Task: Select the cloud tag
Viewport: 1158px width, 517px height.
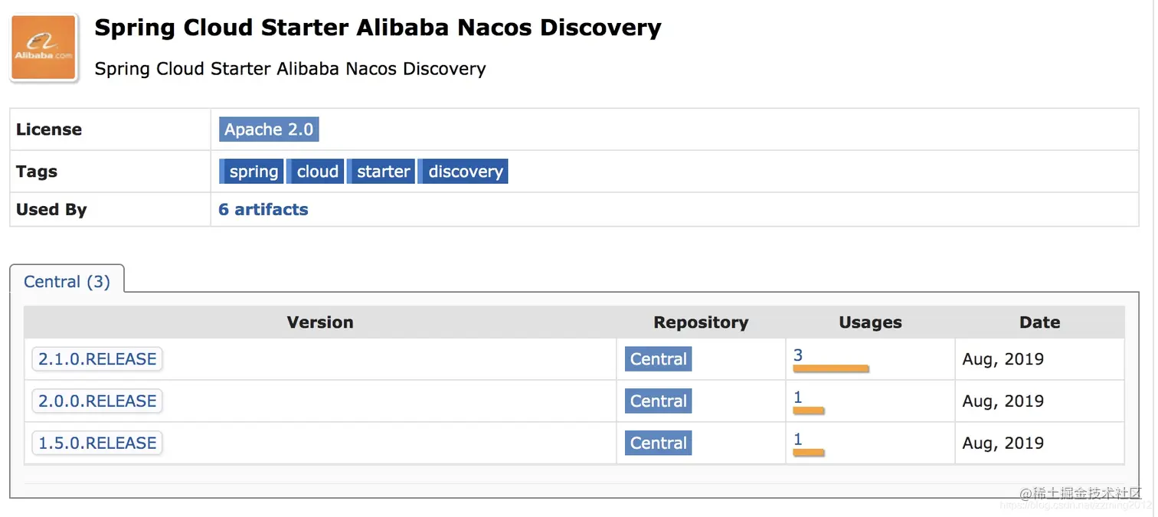Action: tap(317, 172)
